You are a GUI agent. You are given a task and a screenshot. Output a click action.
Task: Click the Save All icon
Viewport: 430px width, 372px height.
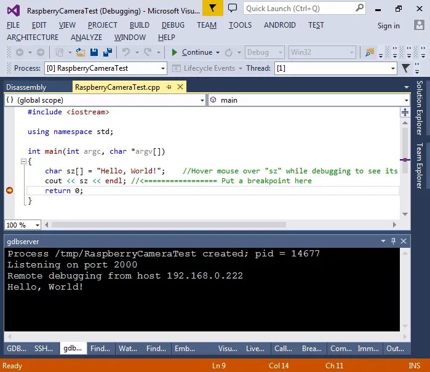(108, 52)
